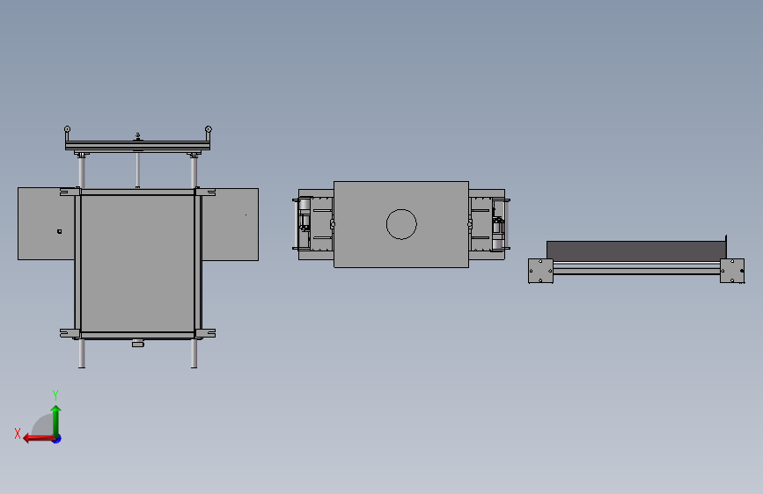Select the right wing panel of the left model
Viewport: 763px width, 494px height.
[231, 224]
